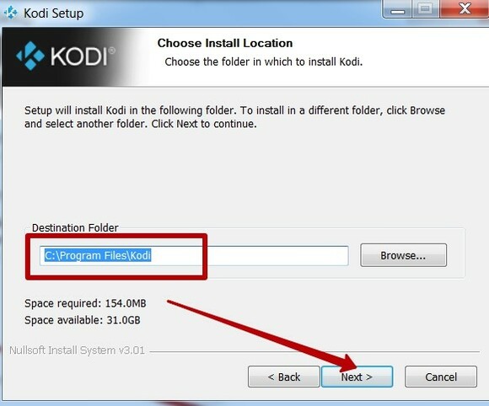Click the 'Setup will install Kodi' instruction paragraph
489x406 pixels.
coord(235,117)
